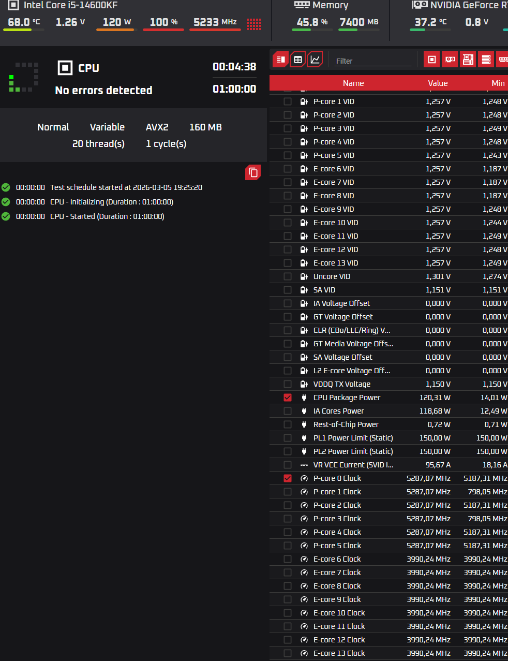Viewport: 508px width, 661px height.
Task: Check the Uncore VID checkbox
Action: tap(288, 276)
